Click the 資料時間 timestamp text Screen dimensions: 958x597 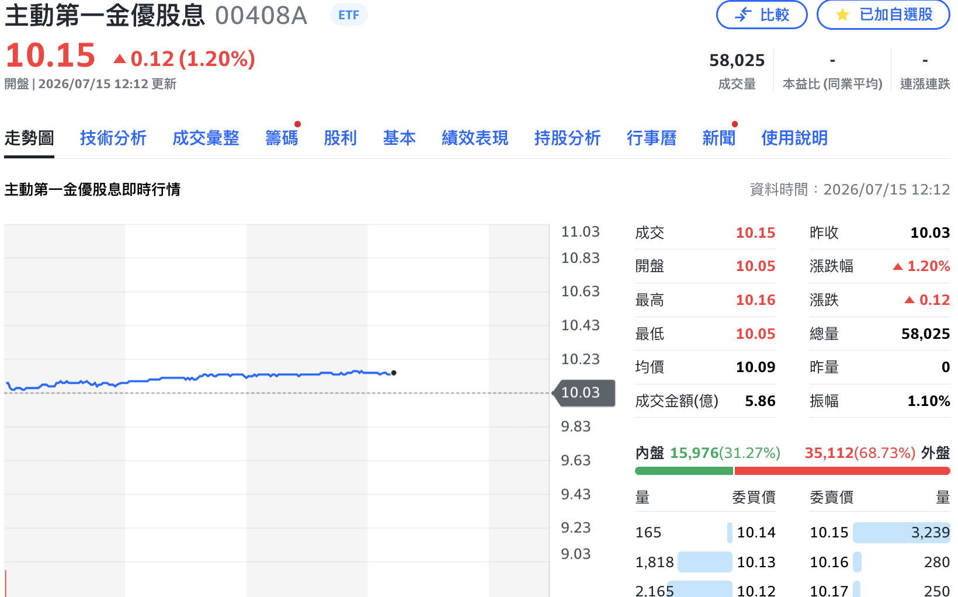(850, 190)
